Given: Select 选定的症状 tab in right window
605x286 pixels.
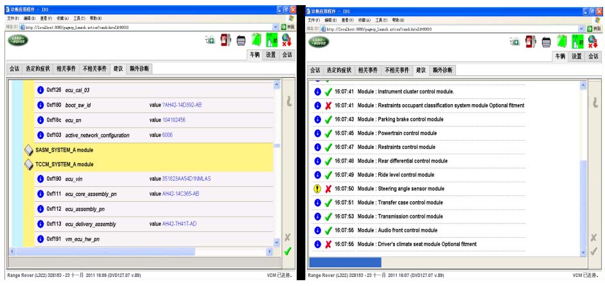Looking at the screenshot, I should (x=338, y=70).
